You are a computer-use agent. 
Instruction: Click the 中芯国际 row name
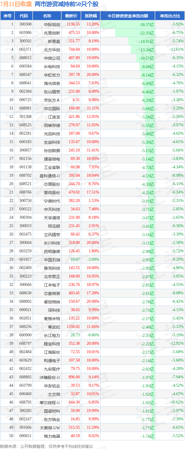tap(52, 109)
